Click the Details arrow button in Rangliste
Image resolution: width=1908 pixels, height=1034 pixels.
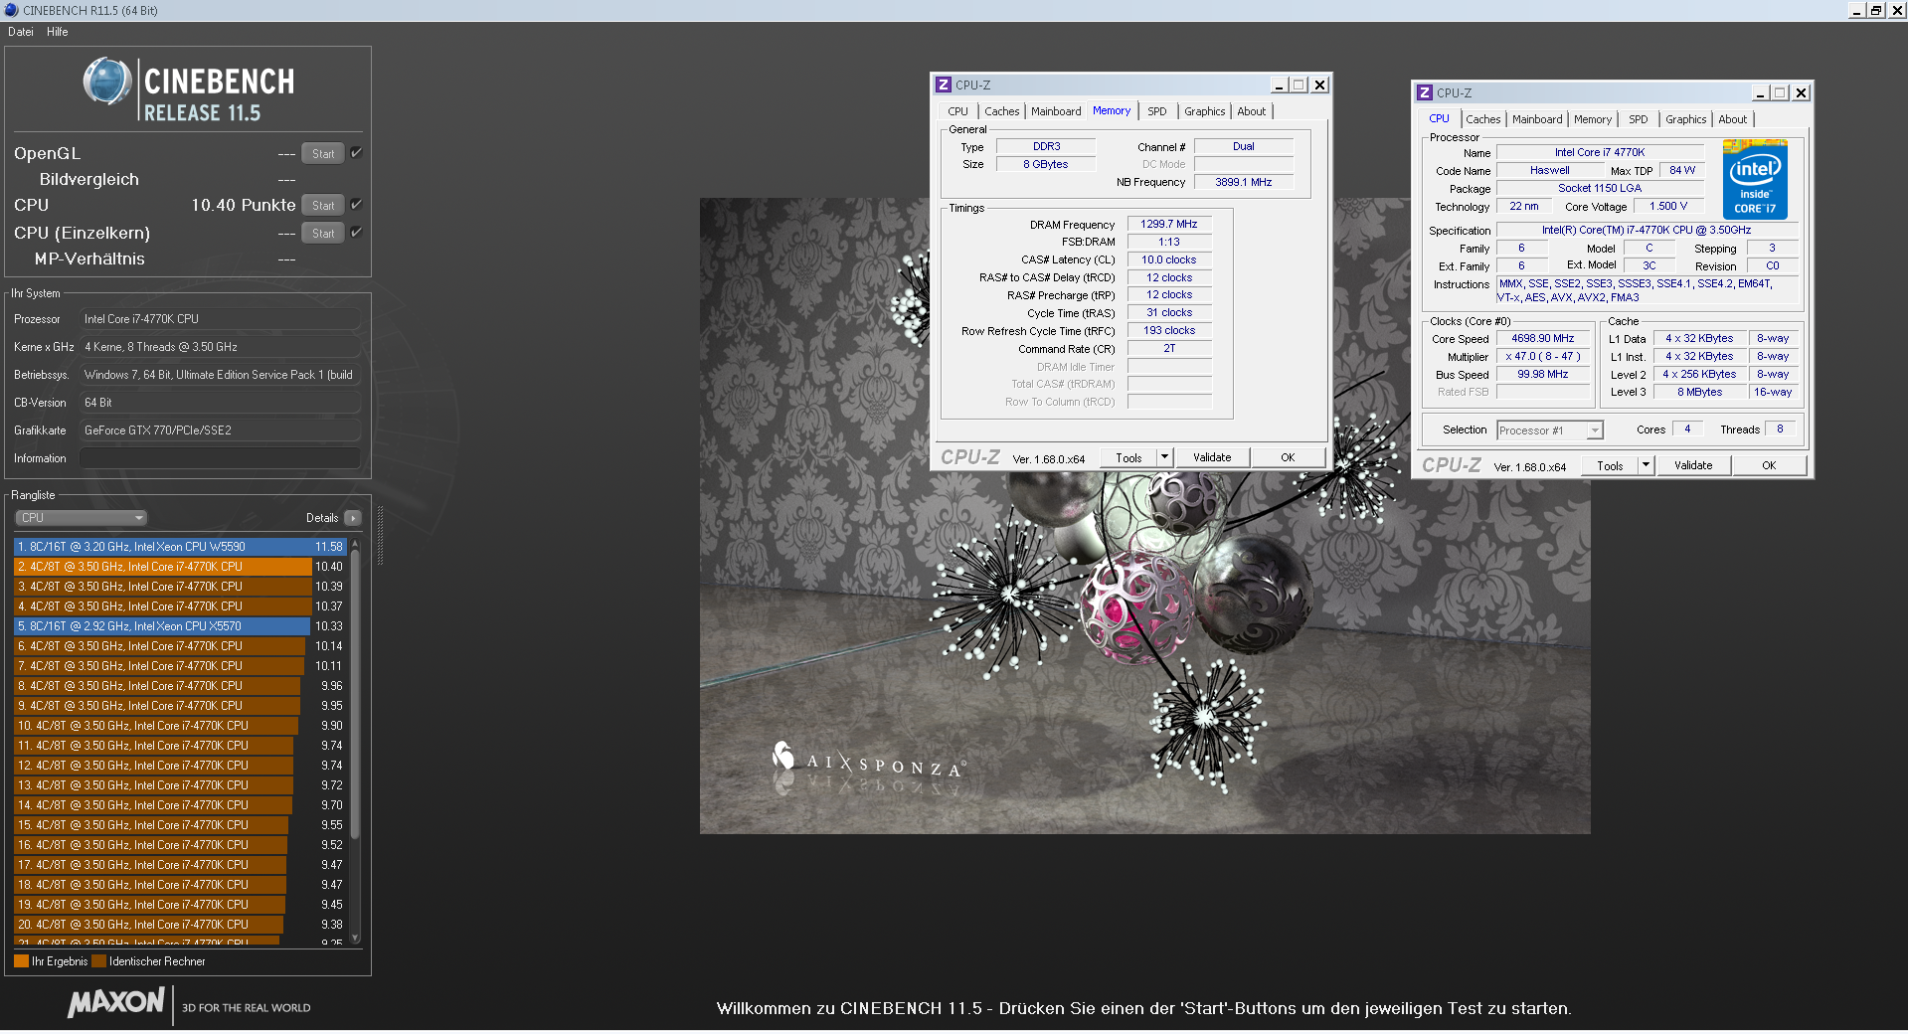(x=353, y=518)
